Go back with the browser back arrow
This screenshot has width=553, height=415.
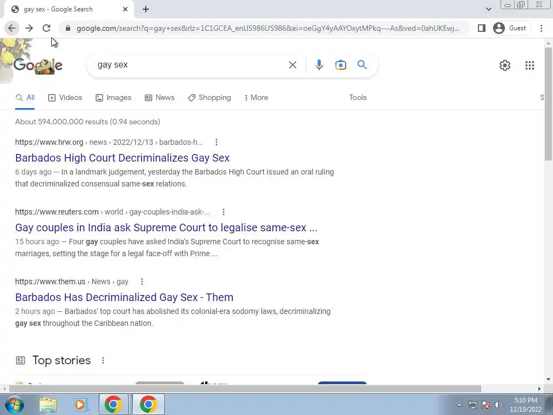click(x=12, y=28)
